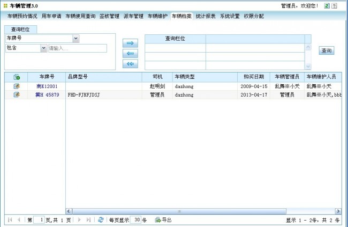Click the help question mark icon

pyautogui.click(x=334, y=5)
